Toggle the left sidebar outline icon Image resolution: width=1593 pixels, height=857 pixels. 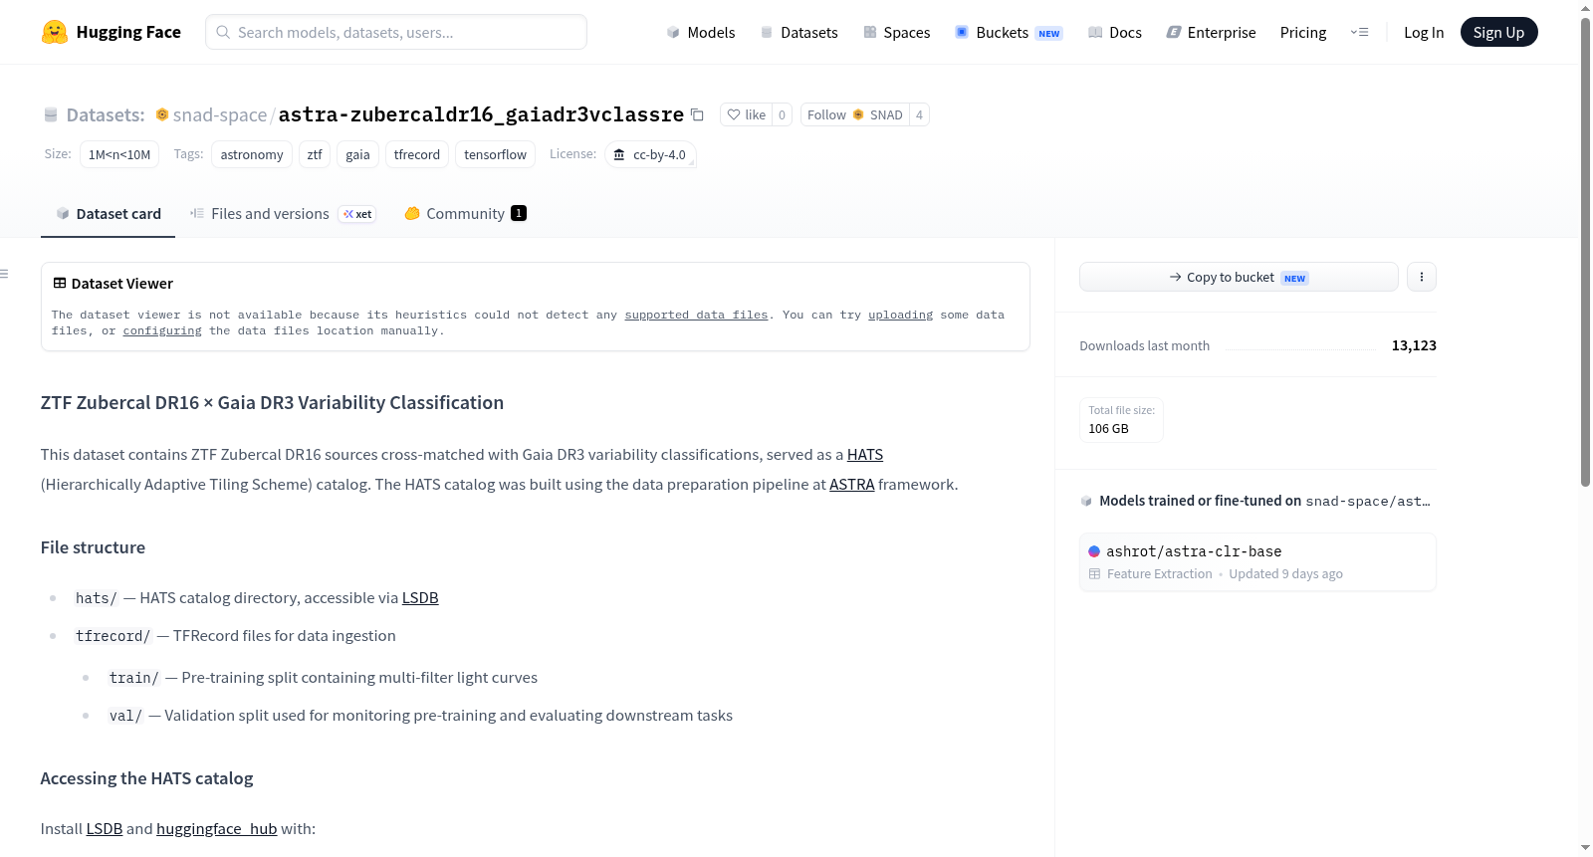pyautogui.click(x=5, y=274)
